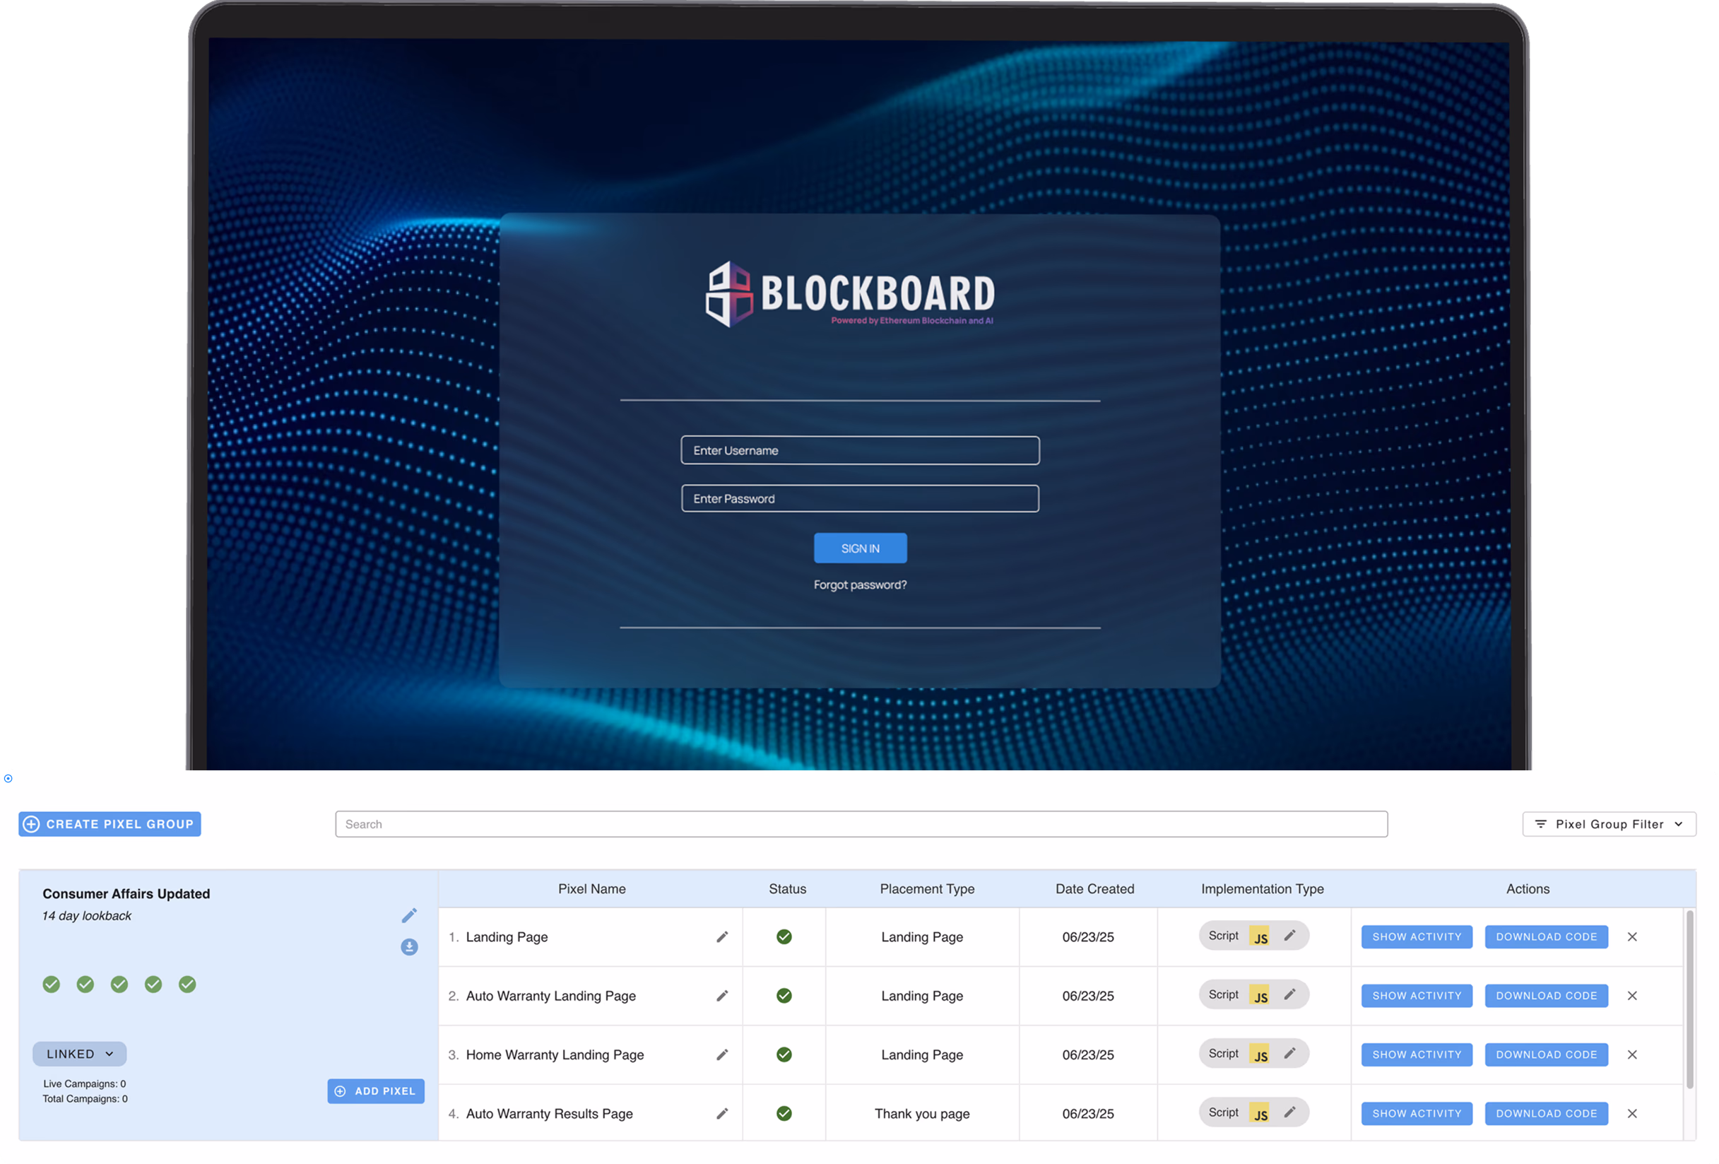This screenshot has height=1164, width=1719.
Task: Focus the Enter Password field
Action: click(861, 499)
